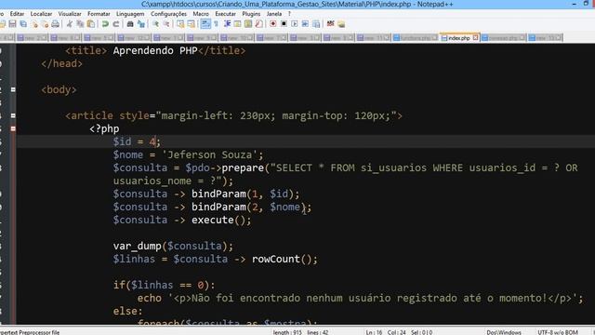Click the Zoom In toolbar icon
595x335 pixels.
pos(155,24)
